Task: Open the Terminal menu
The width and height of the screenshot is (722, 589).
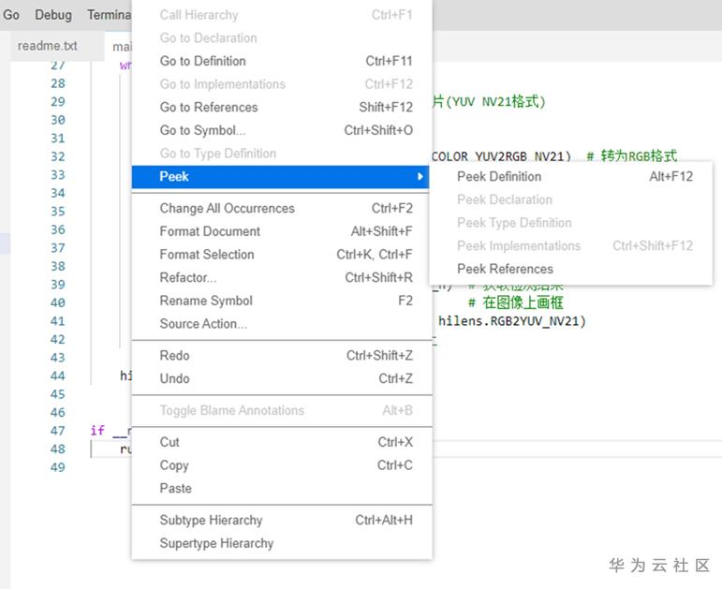Action: (110, 15)
